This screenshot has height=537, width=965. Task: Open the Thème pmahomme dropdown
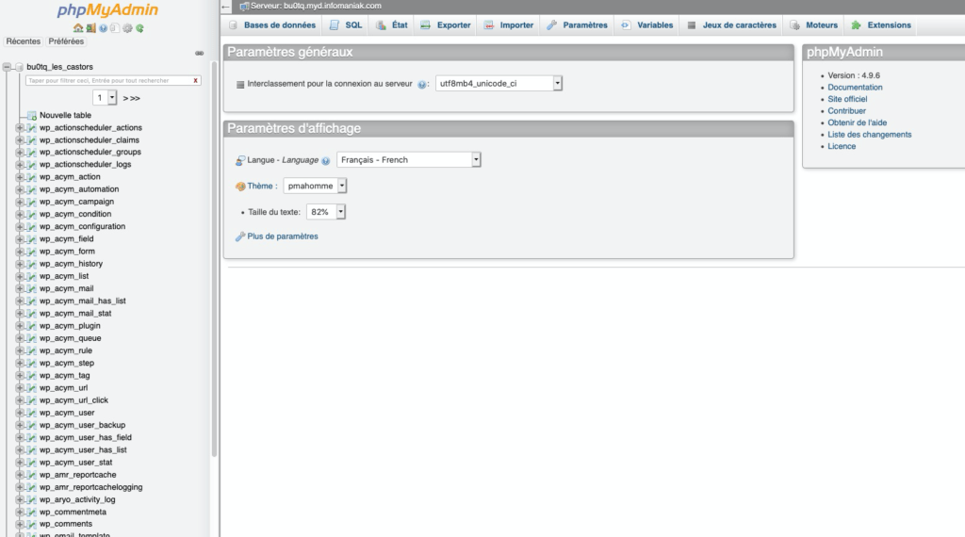315,186
